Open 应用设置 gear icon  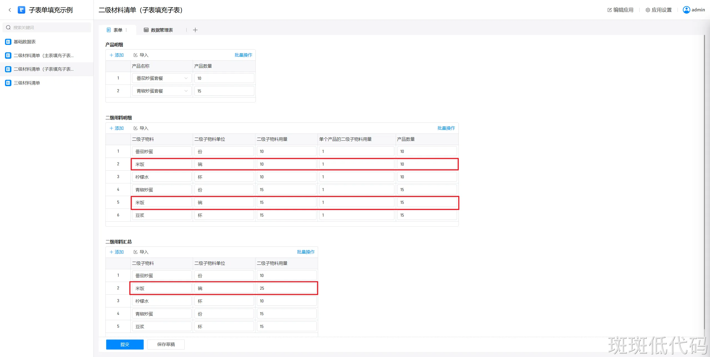648,10
